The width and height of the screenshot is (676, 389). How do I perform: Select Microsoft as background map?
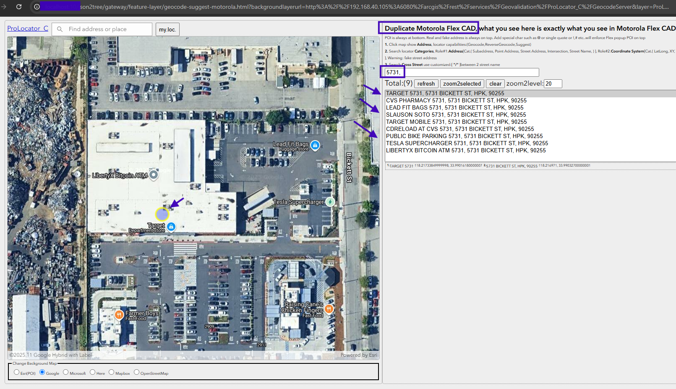(66, 372)
